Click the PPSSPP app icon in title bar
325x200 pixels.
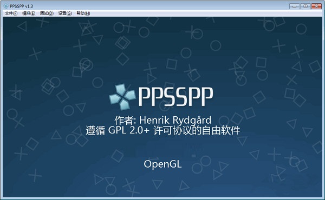tap(6, 6)
